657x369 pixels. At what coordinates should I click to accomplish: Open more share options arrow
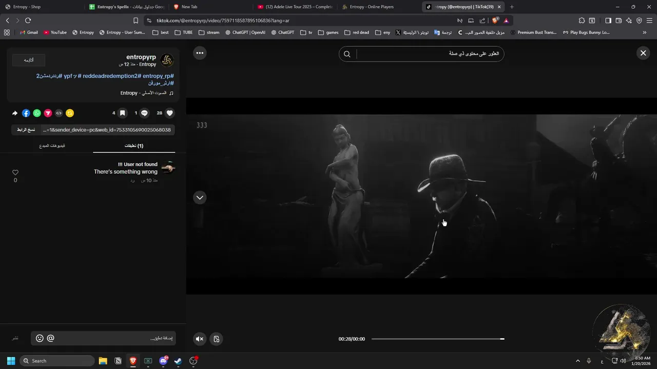[x=15, y=113]
